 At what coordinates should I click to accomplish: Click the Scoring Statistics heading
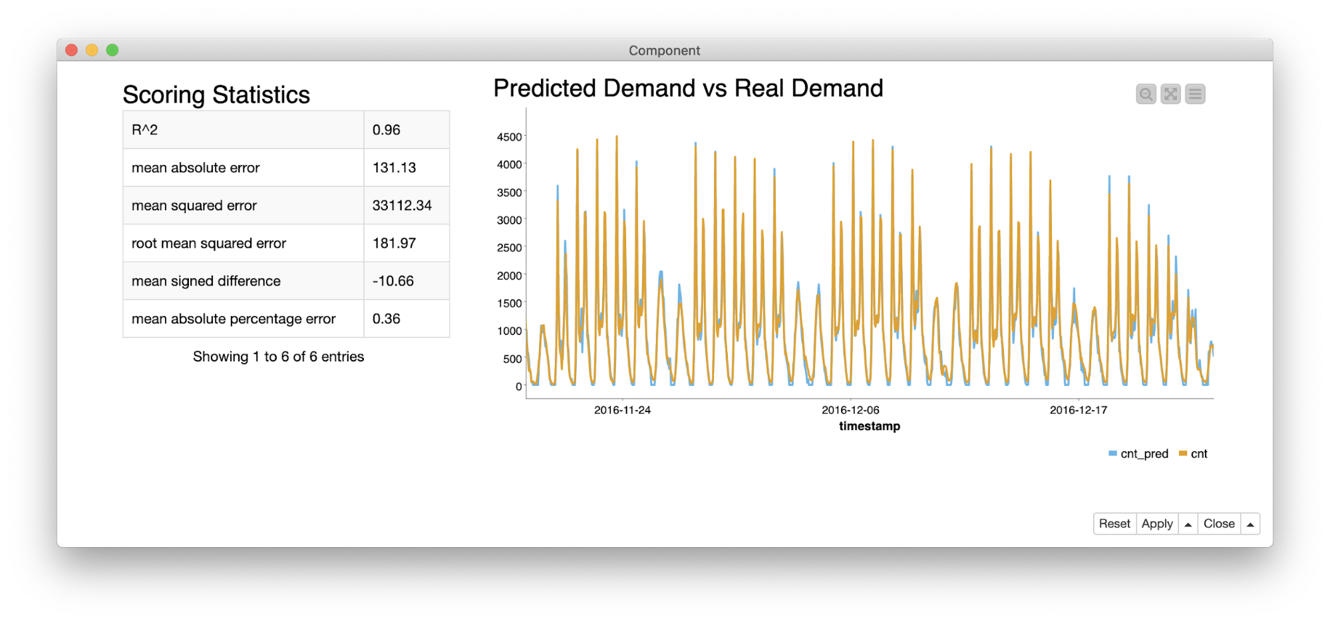click(216, 95)
